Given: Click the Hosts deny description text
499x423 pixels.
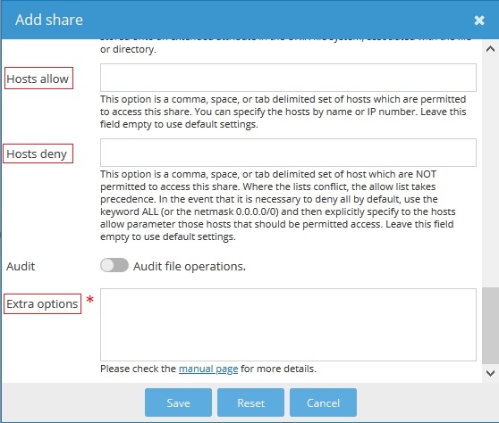Looking at the screenshot, I should point(277,205).
